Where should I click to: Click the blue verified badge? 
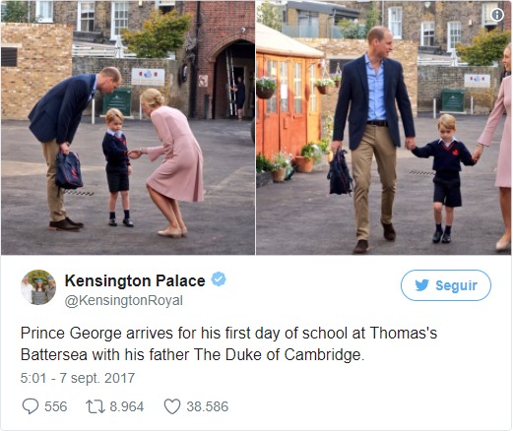coord(219,279)
